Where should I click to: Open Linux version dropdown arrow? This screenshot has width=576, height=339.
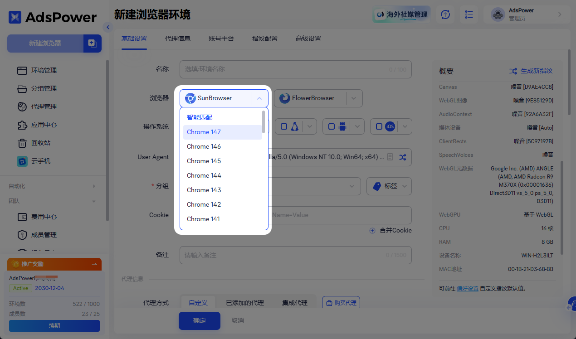(x=310, y=126)
